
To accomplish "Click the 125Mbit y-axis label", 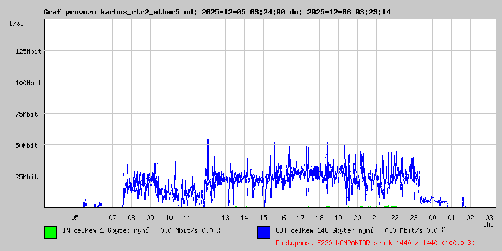I will coord(28,51).
